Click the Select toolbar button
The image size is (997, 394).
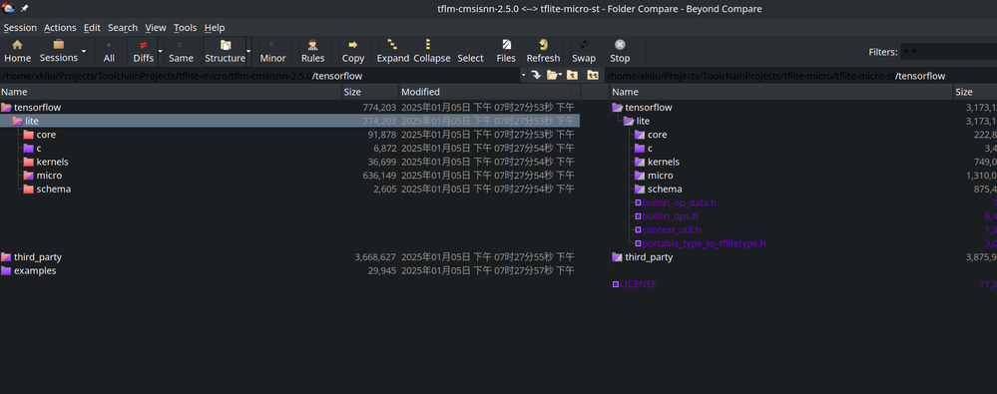point(470,51)
